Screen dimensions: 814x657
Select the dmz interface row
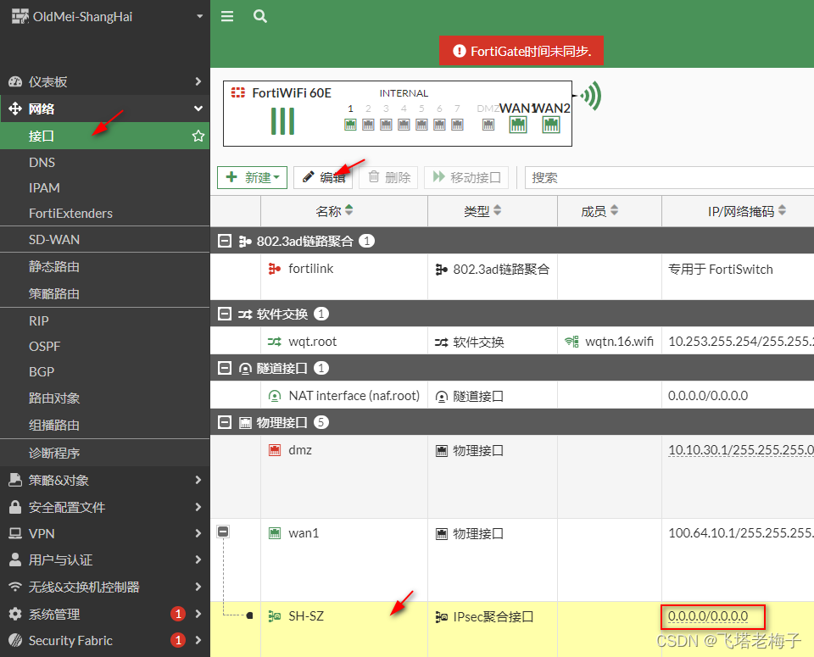512,476
